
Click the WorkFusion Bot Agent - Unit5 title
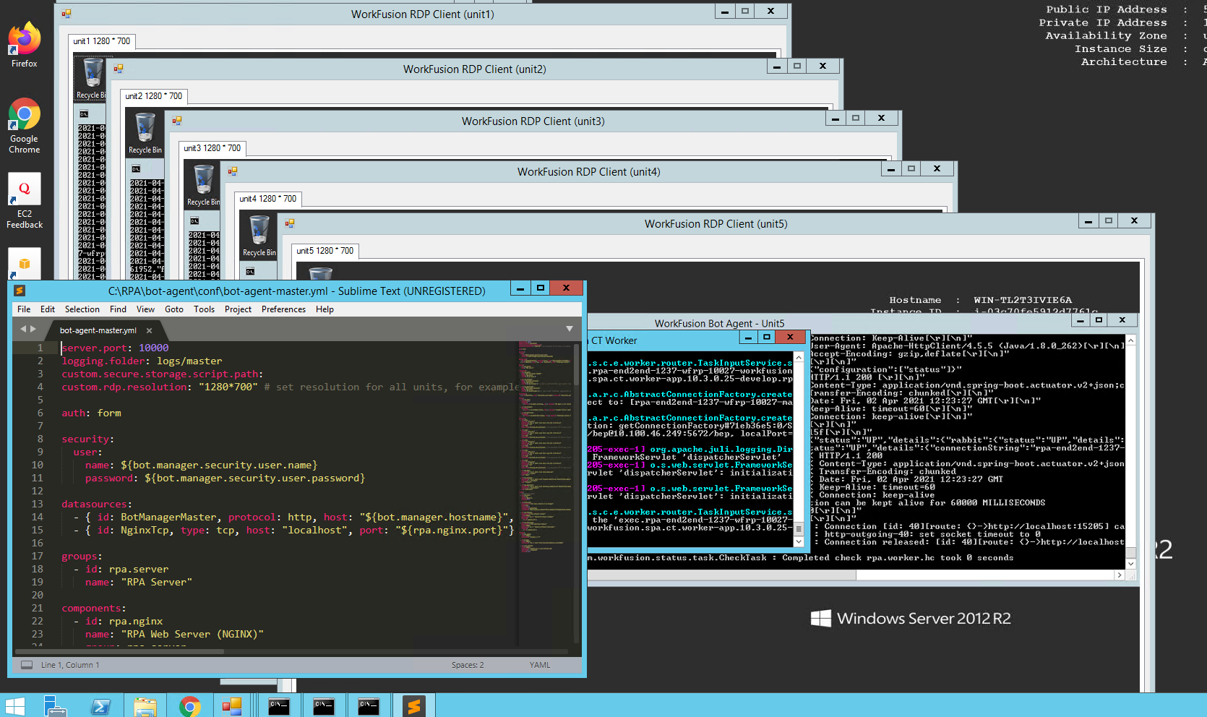pos(719,323)
